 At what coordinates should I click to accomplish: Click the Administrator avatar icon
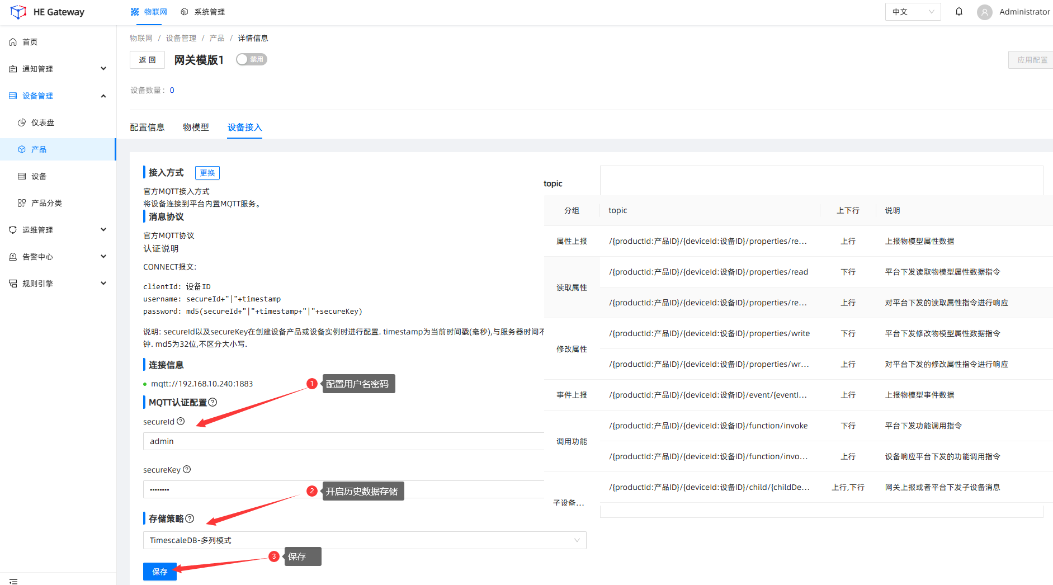pyautogui.click(x=984, y=12)
